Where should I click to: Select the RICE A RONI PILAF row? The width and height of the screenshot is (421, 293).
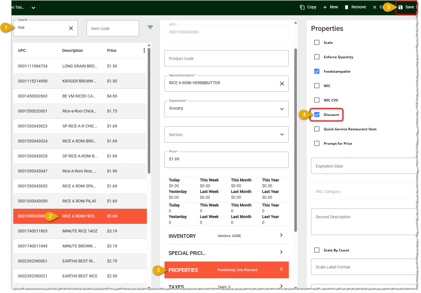[x=80, y=201]
